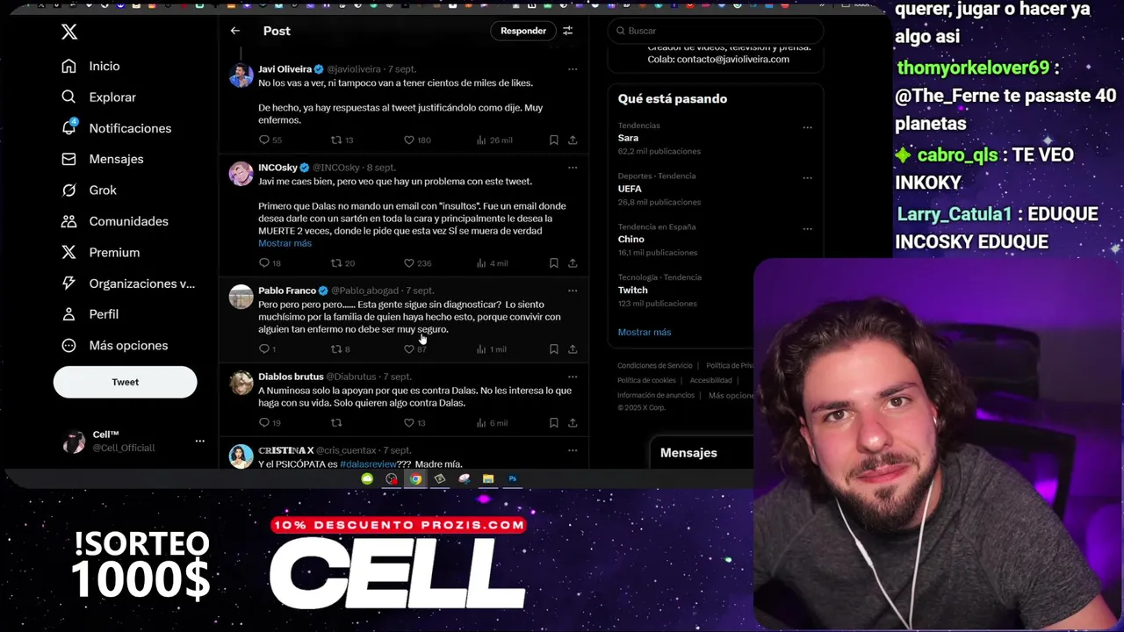The height and width of the screenshot is (632, 1124).
Task: Open Comunidades in the sidebar
Action: click(114, 221)
